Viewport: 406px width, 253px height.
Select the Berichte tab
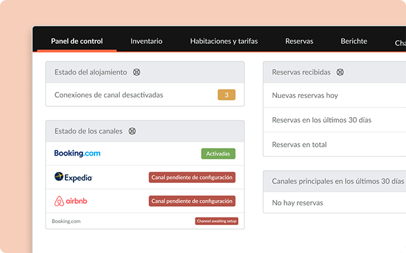point(353,41)
